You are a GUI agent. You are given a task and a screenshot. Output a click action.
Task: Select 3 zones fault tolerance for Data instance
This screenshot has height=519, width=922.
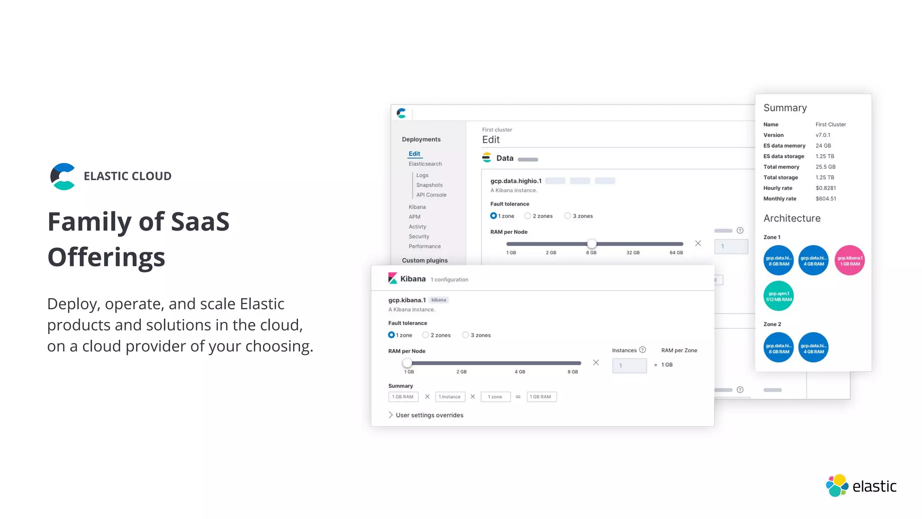coord(568,216)
